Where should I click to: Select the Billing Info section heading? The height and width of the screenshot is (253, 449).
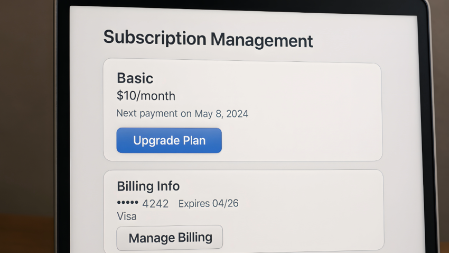(x=148, y=186)
